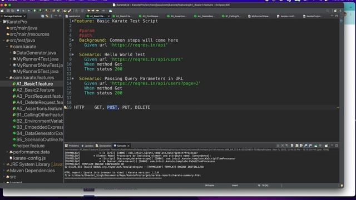The width and height of the screenshot is (356, 200).
Task: Click Remove All Terminated Launches icon
Action: 287,146
